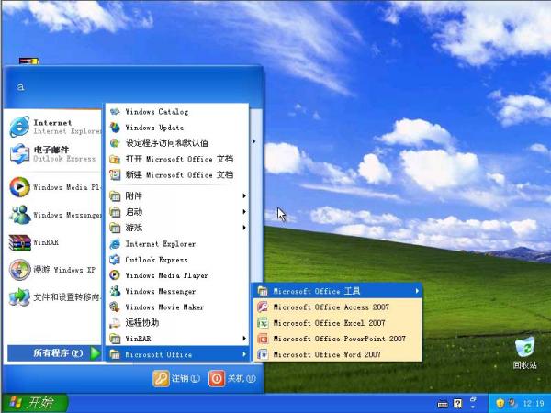551x413 pixels.
Task: Launch Windows Media Player from left pane
Action: (19, 187)
